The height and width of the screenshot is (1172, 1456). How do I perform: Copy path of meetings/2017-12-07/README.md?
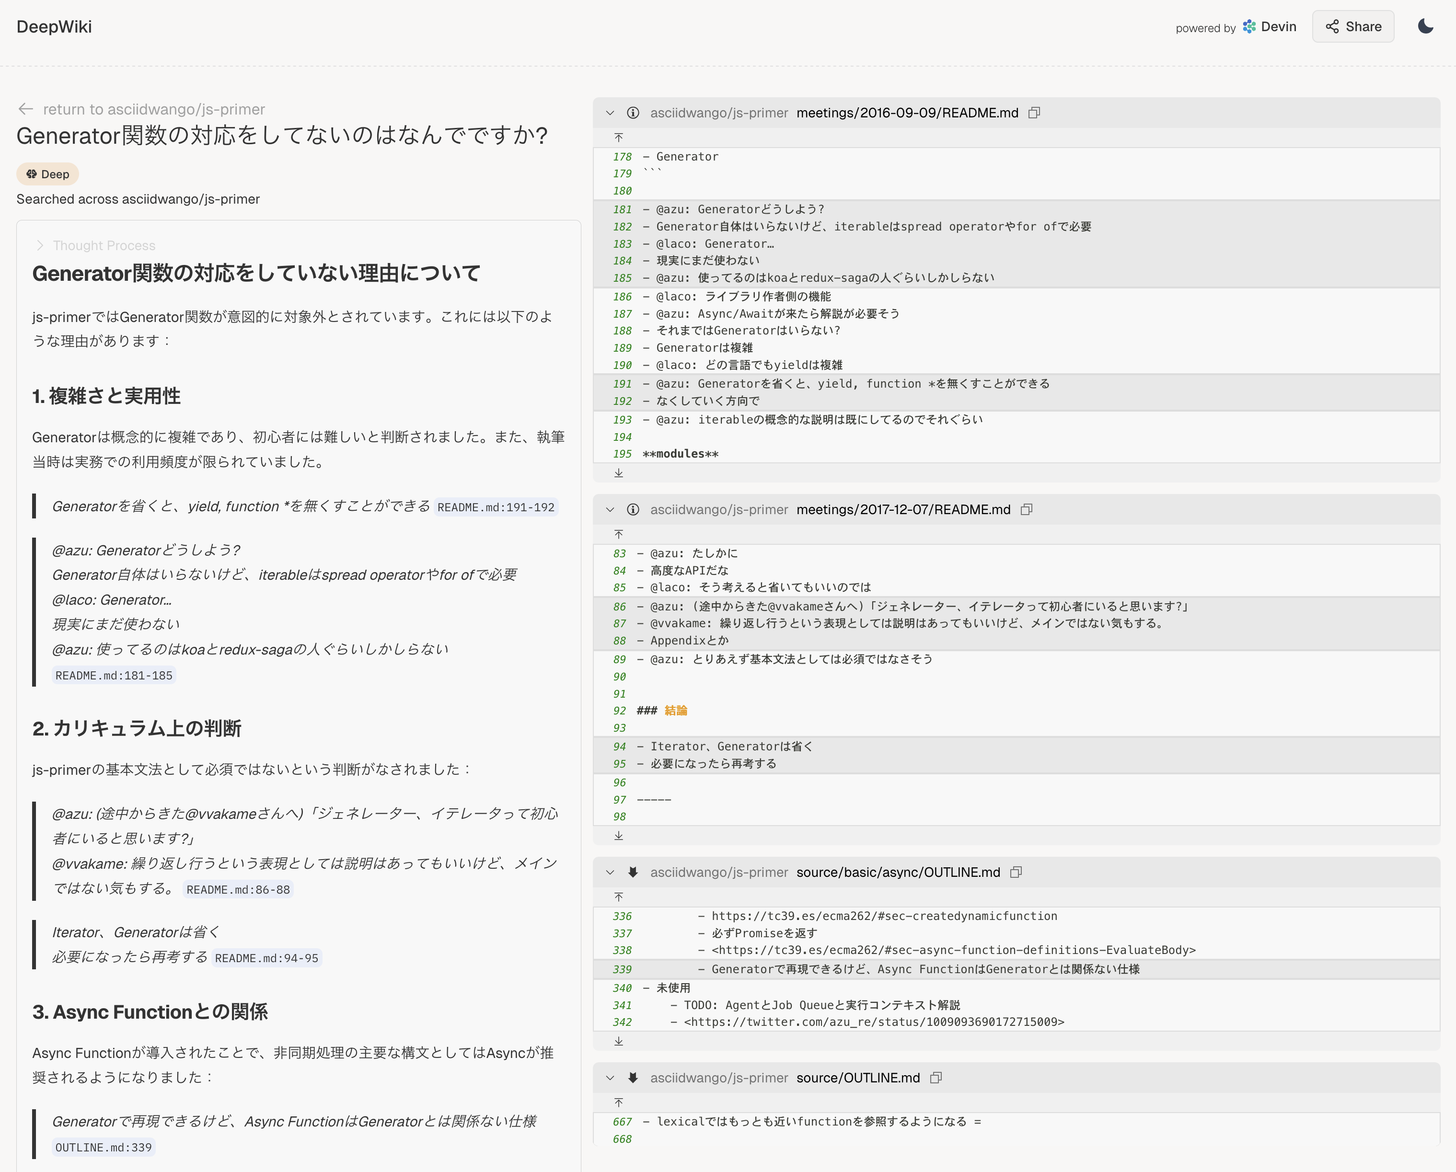1026,510
